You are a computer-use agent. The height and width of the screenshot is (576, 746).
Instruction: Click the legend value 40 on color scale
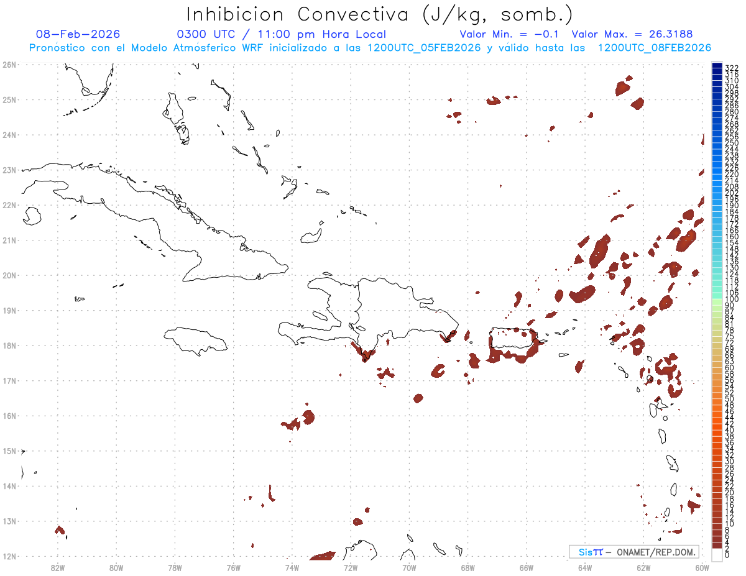click(730, 430)
